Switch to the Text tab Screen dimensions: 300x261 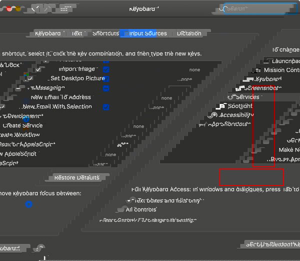coord(77,33)
